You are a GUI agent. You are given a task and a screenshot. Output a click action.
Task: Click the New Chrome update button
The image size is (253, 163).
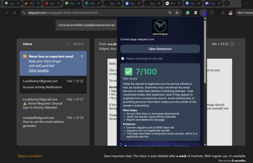(x=245, y=13)
